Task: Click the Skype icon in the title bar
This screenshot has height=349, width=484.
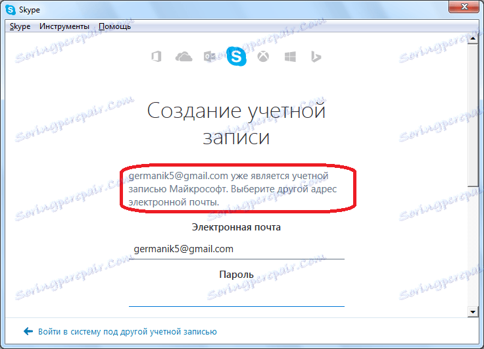Action: pyautogui.click(x=10, y=10)
